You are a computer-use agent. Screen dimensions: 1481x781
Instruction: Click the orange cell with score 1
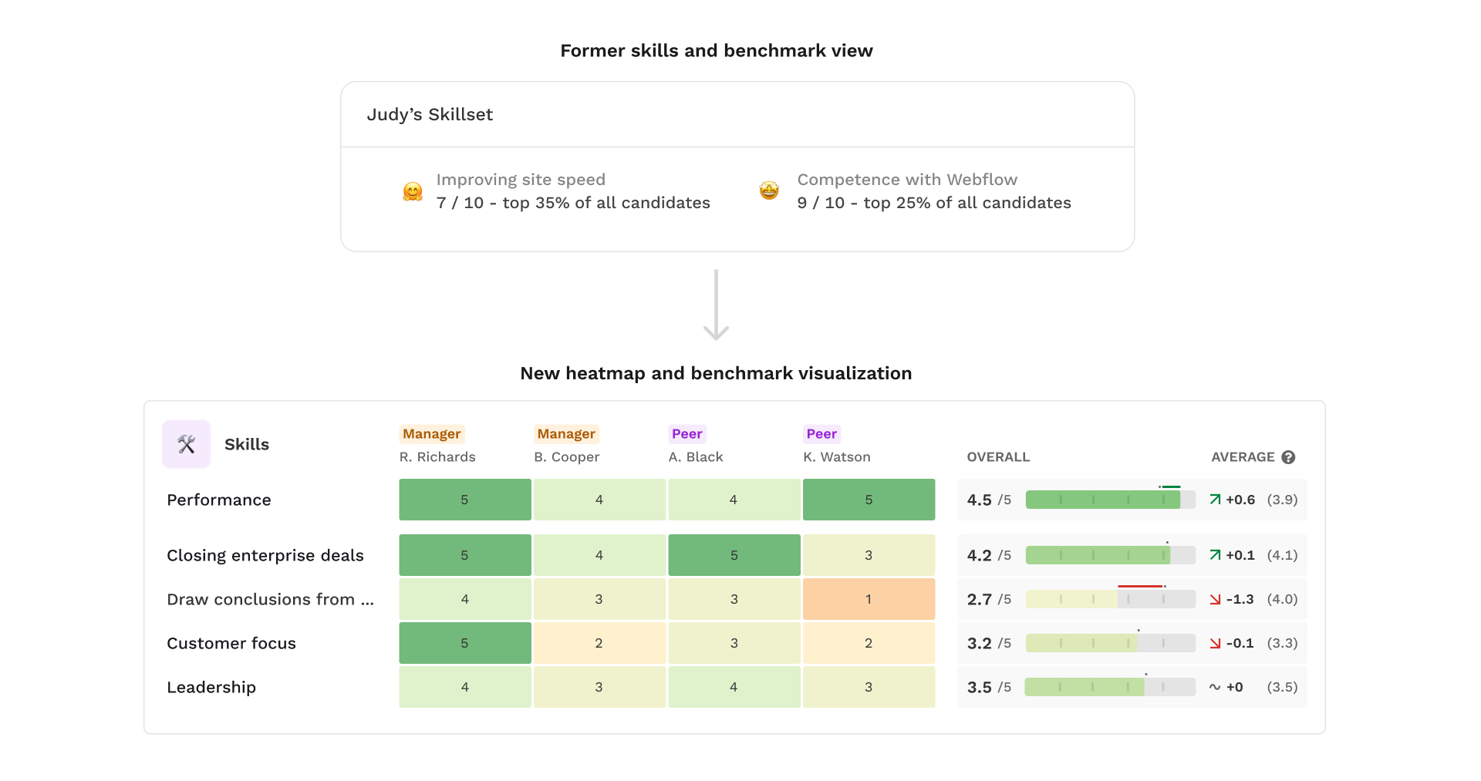(869, 599)
